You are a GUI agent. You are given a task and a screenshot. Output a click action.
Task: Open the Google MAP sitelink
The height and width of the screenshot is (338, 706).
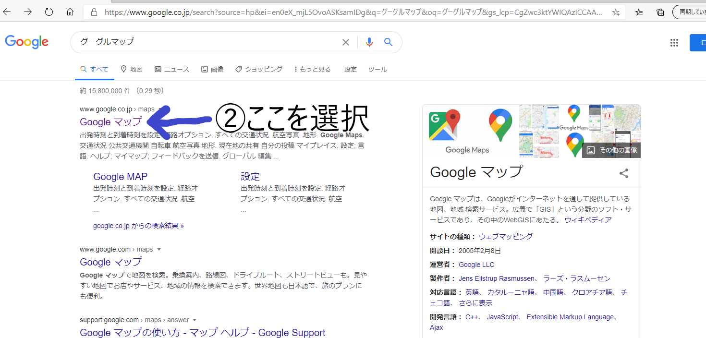click(x=121, y=177)
